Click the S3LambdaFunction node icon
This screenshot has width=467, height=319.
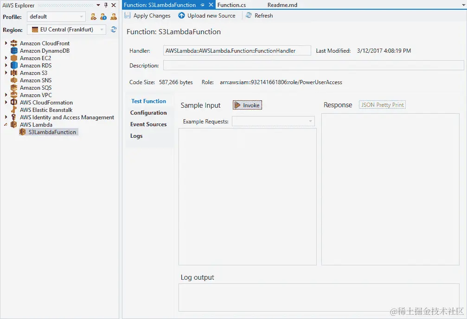(x=23, y=132)
